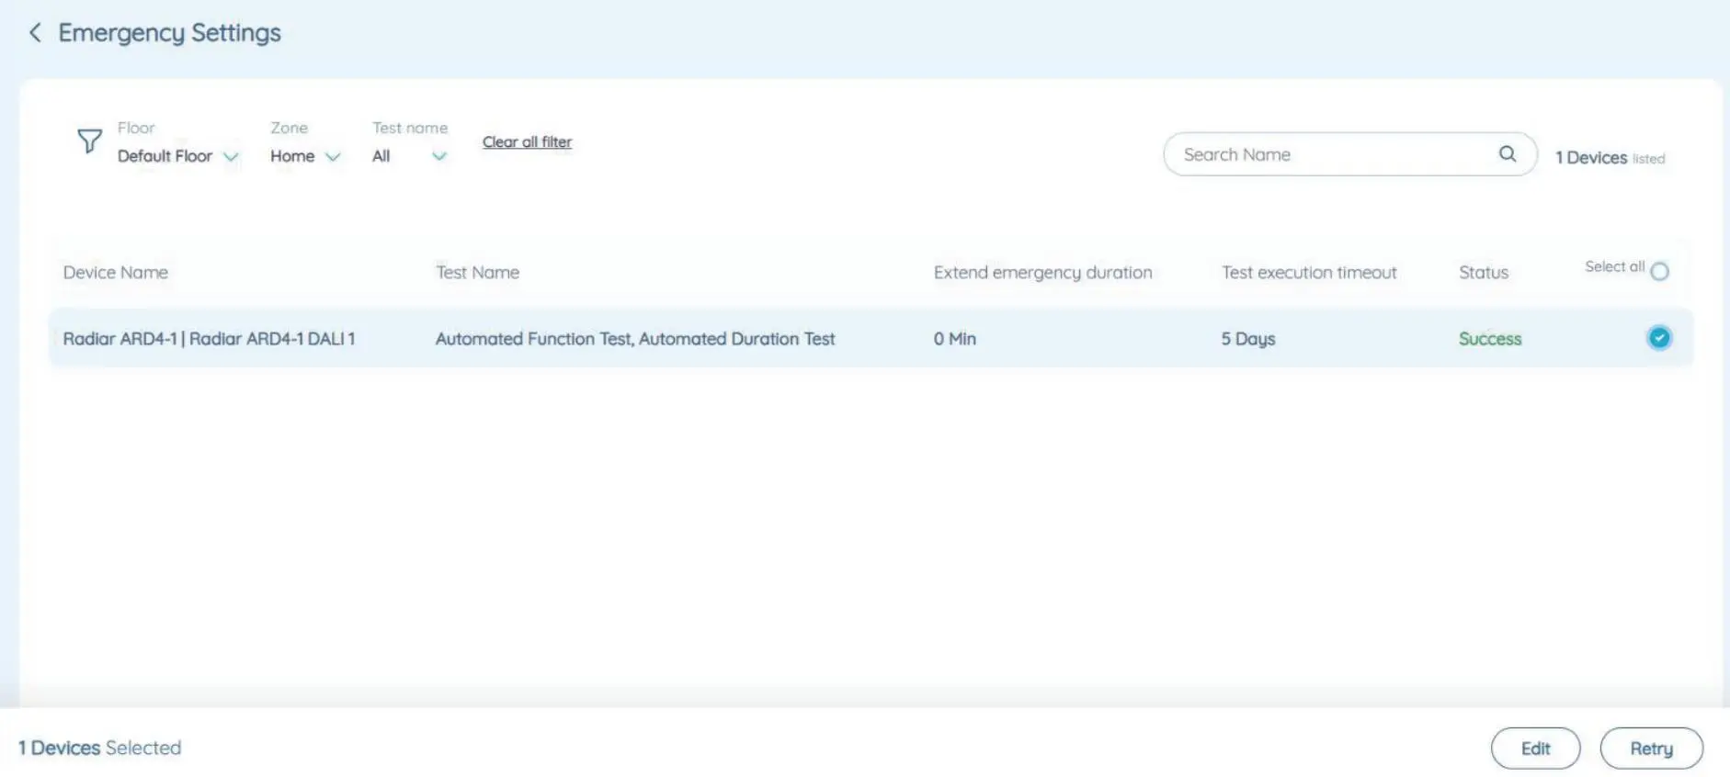Click the Test execution timeout column header
Screen dimensions: 1730x777
[x=1308, y=273]
